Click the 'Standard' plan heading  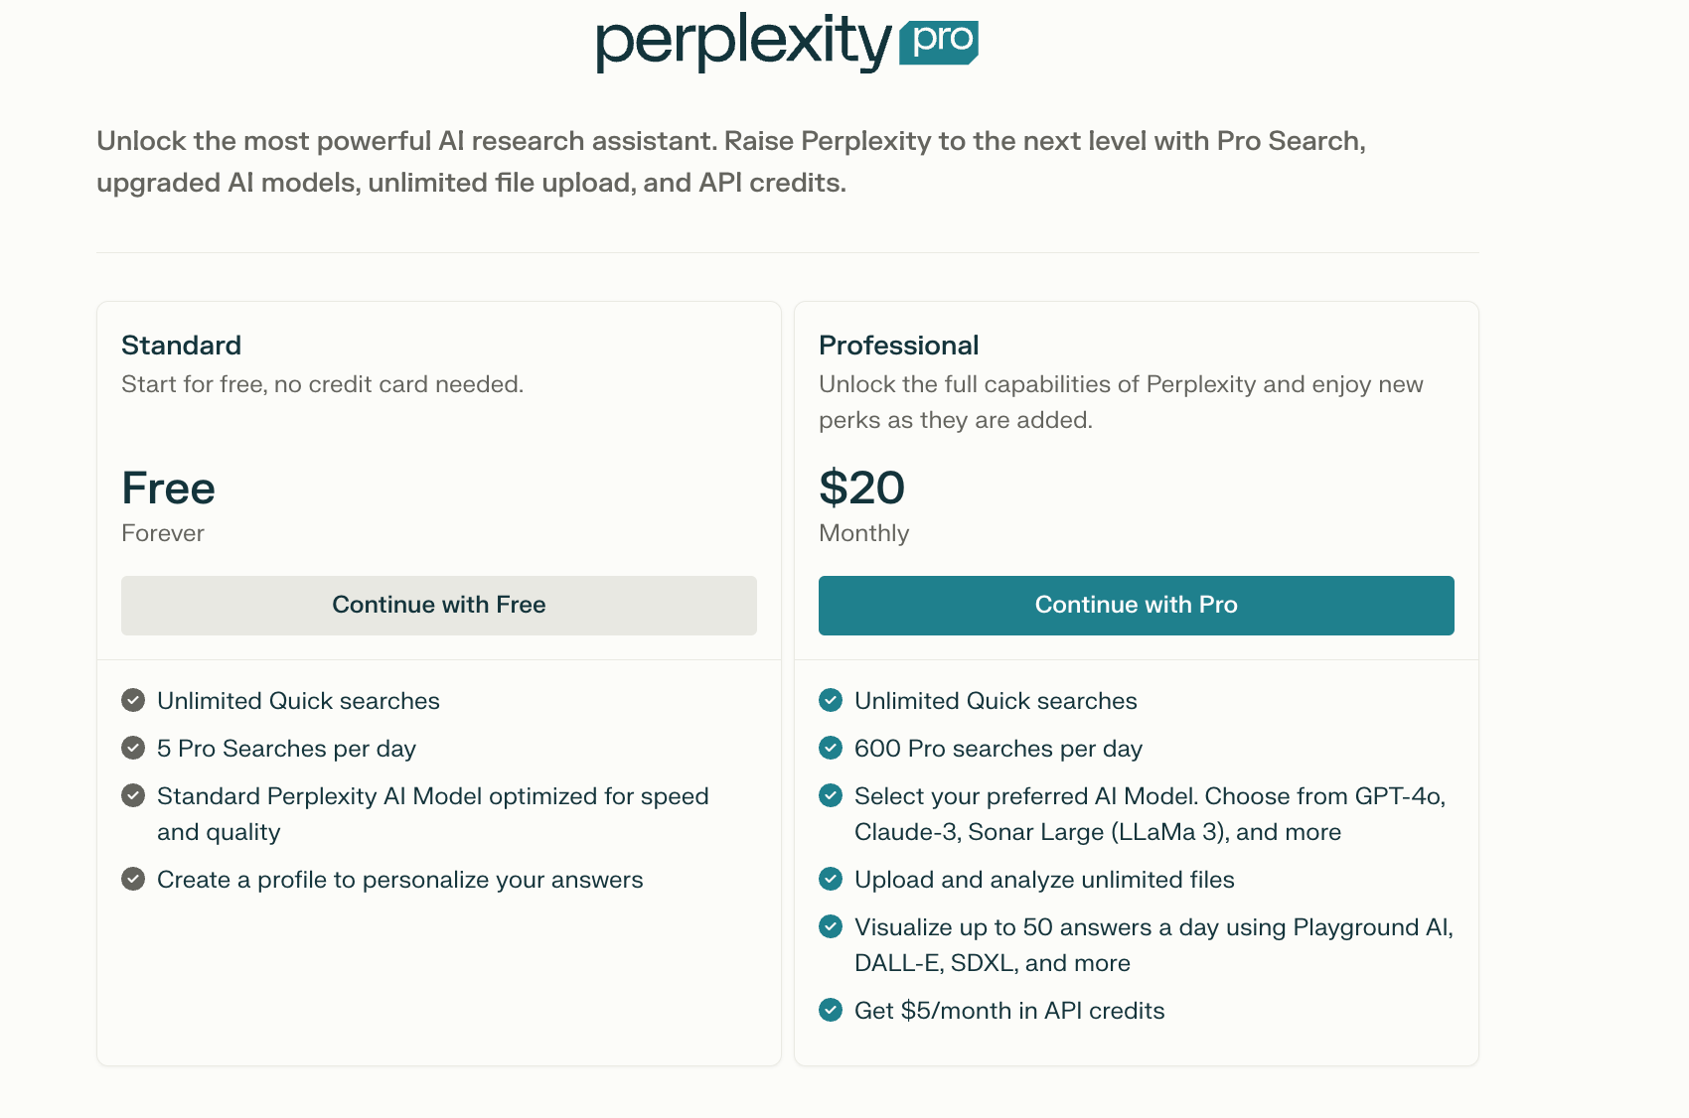coord(181,345)
